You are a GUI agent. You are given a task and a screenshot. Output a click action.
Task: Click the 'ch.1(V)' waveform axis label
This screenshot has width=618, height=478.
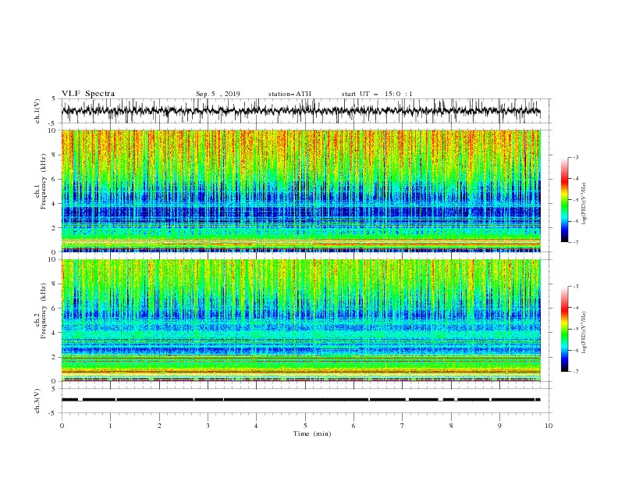tap(37, 111)
